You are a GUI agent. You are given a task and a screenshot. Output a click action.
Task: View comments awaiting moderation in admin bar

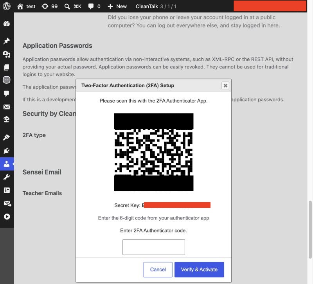coord(94,6)
